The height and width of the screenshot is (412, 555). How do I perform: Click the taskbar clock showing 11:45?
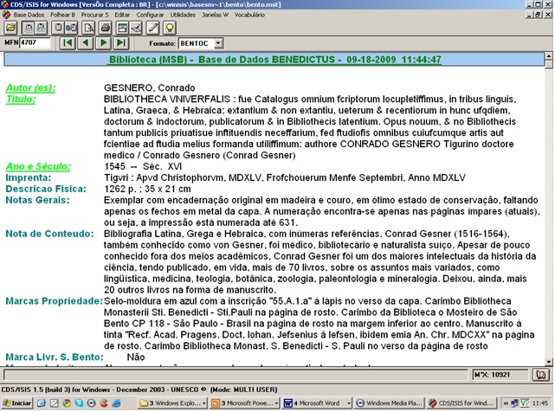(x=540, y=403)
